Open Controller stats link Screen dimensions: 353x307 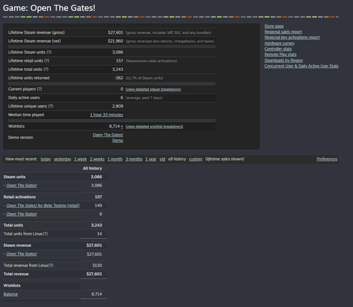point(278,49)
